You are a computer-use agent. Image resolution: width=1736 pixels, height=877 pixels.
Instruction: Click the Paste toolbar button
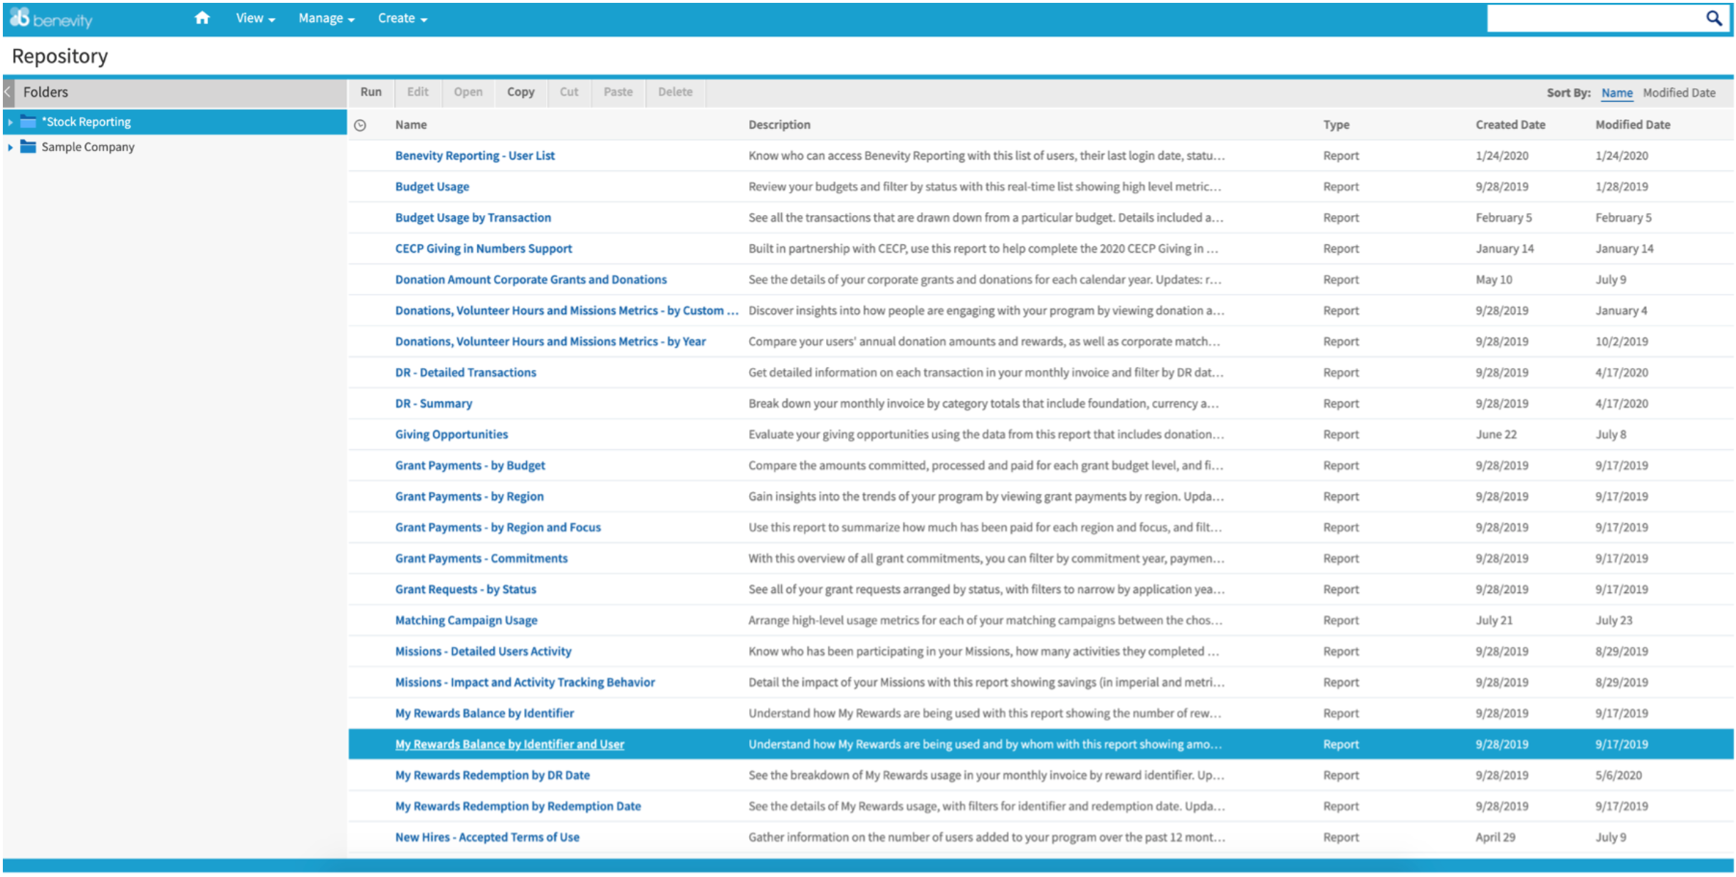pyautogui.click(x=618, y=92)
